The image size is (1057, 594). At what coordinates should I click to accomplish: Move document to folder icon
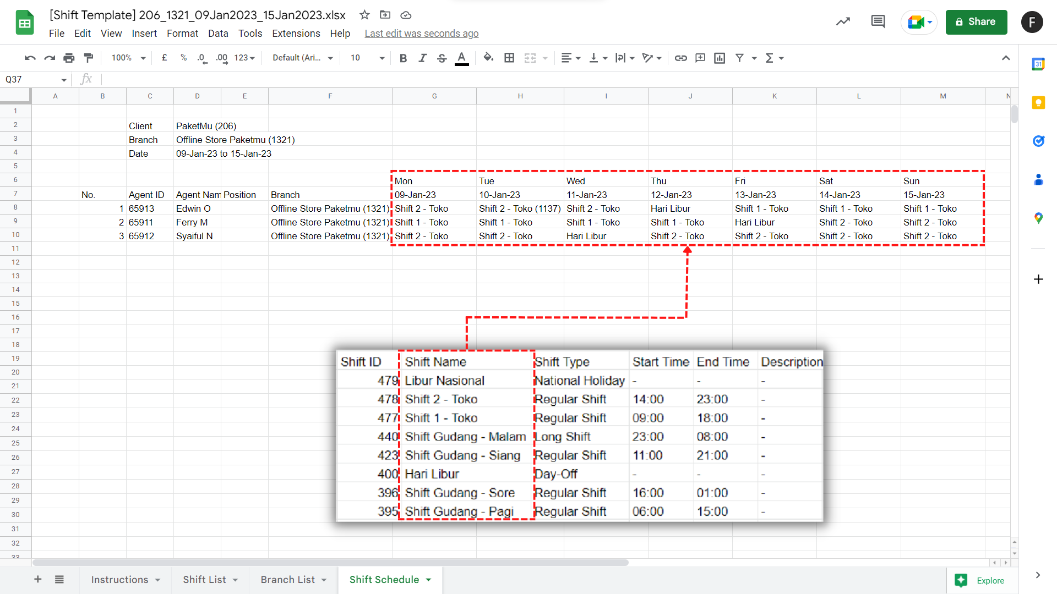tap(385, 15)
